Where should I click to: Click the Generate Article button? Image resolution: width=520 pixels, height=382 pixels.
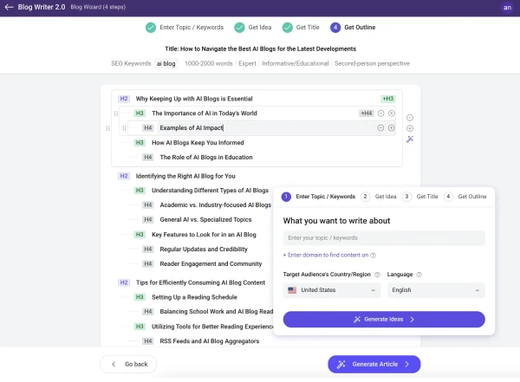374,364
